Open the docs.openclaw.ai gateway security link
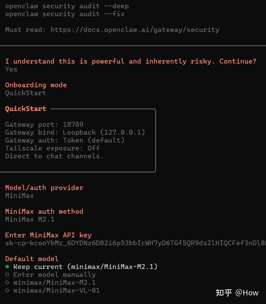 (x=135, y=30)
